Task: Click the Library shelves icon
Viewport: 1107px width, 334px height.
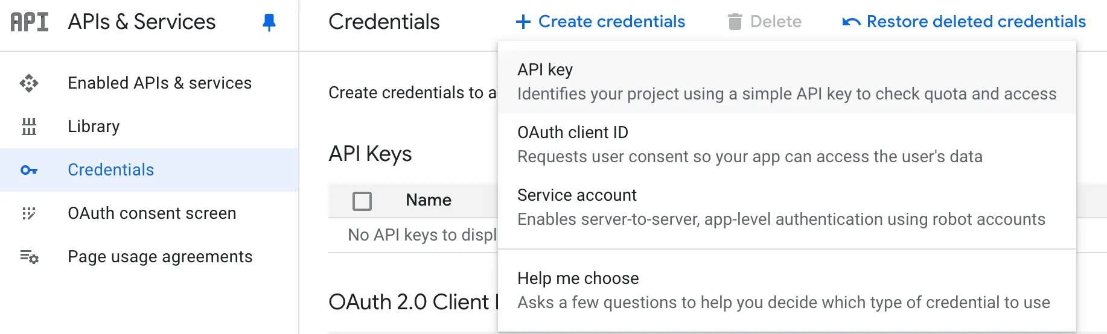Action: click(x=29, y=127)
